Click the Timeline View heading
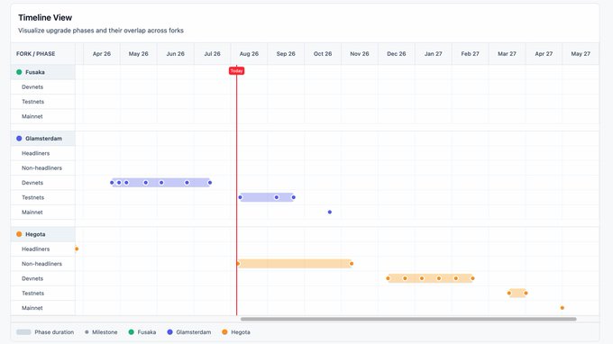 tap(45, 18)
